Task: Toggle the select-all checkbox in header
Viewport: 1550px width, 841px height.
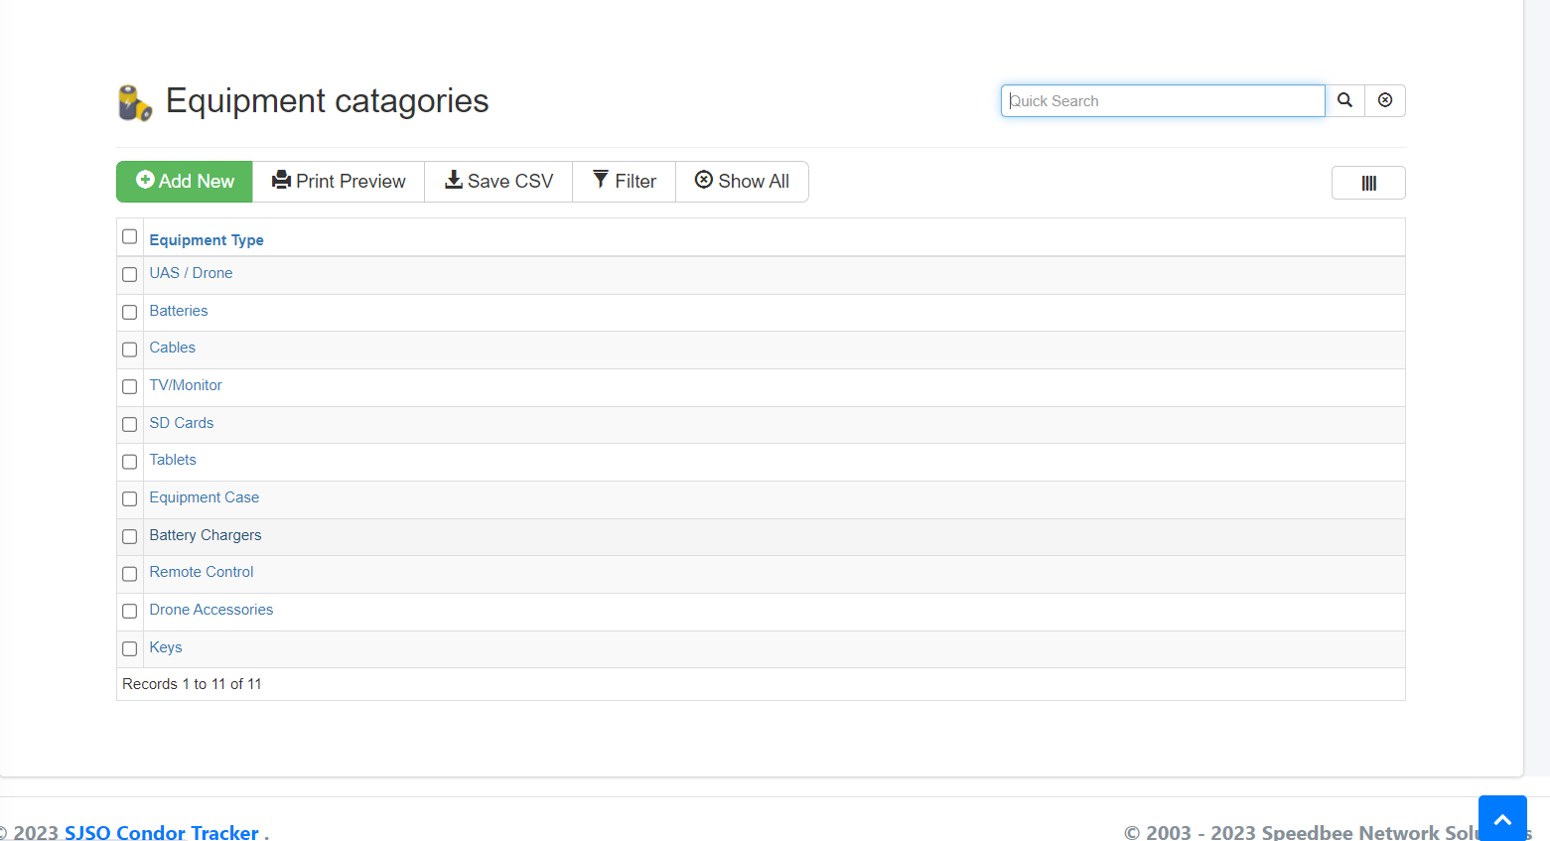Action: (x=129, y=236)
